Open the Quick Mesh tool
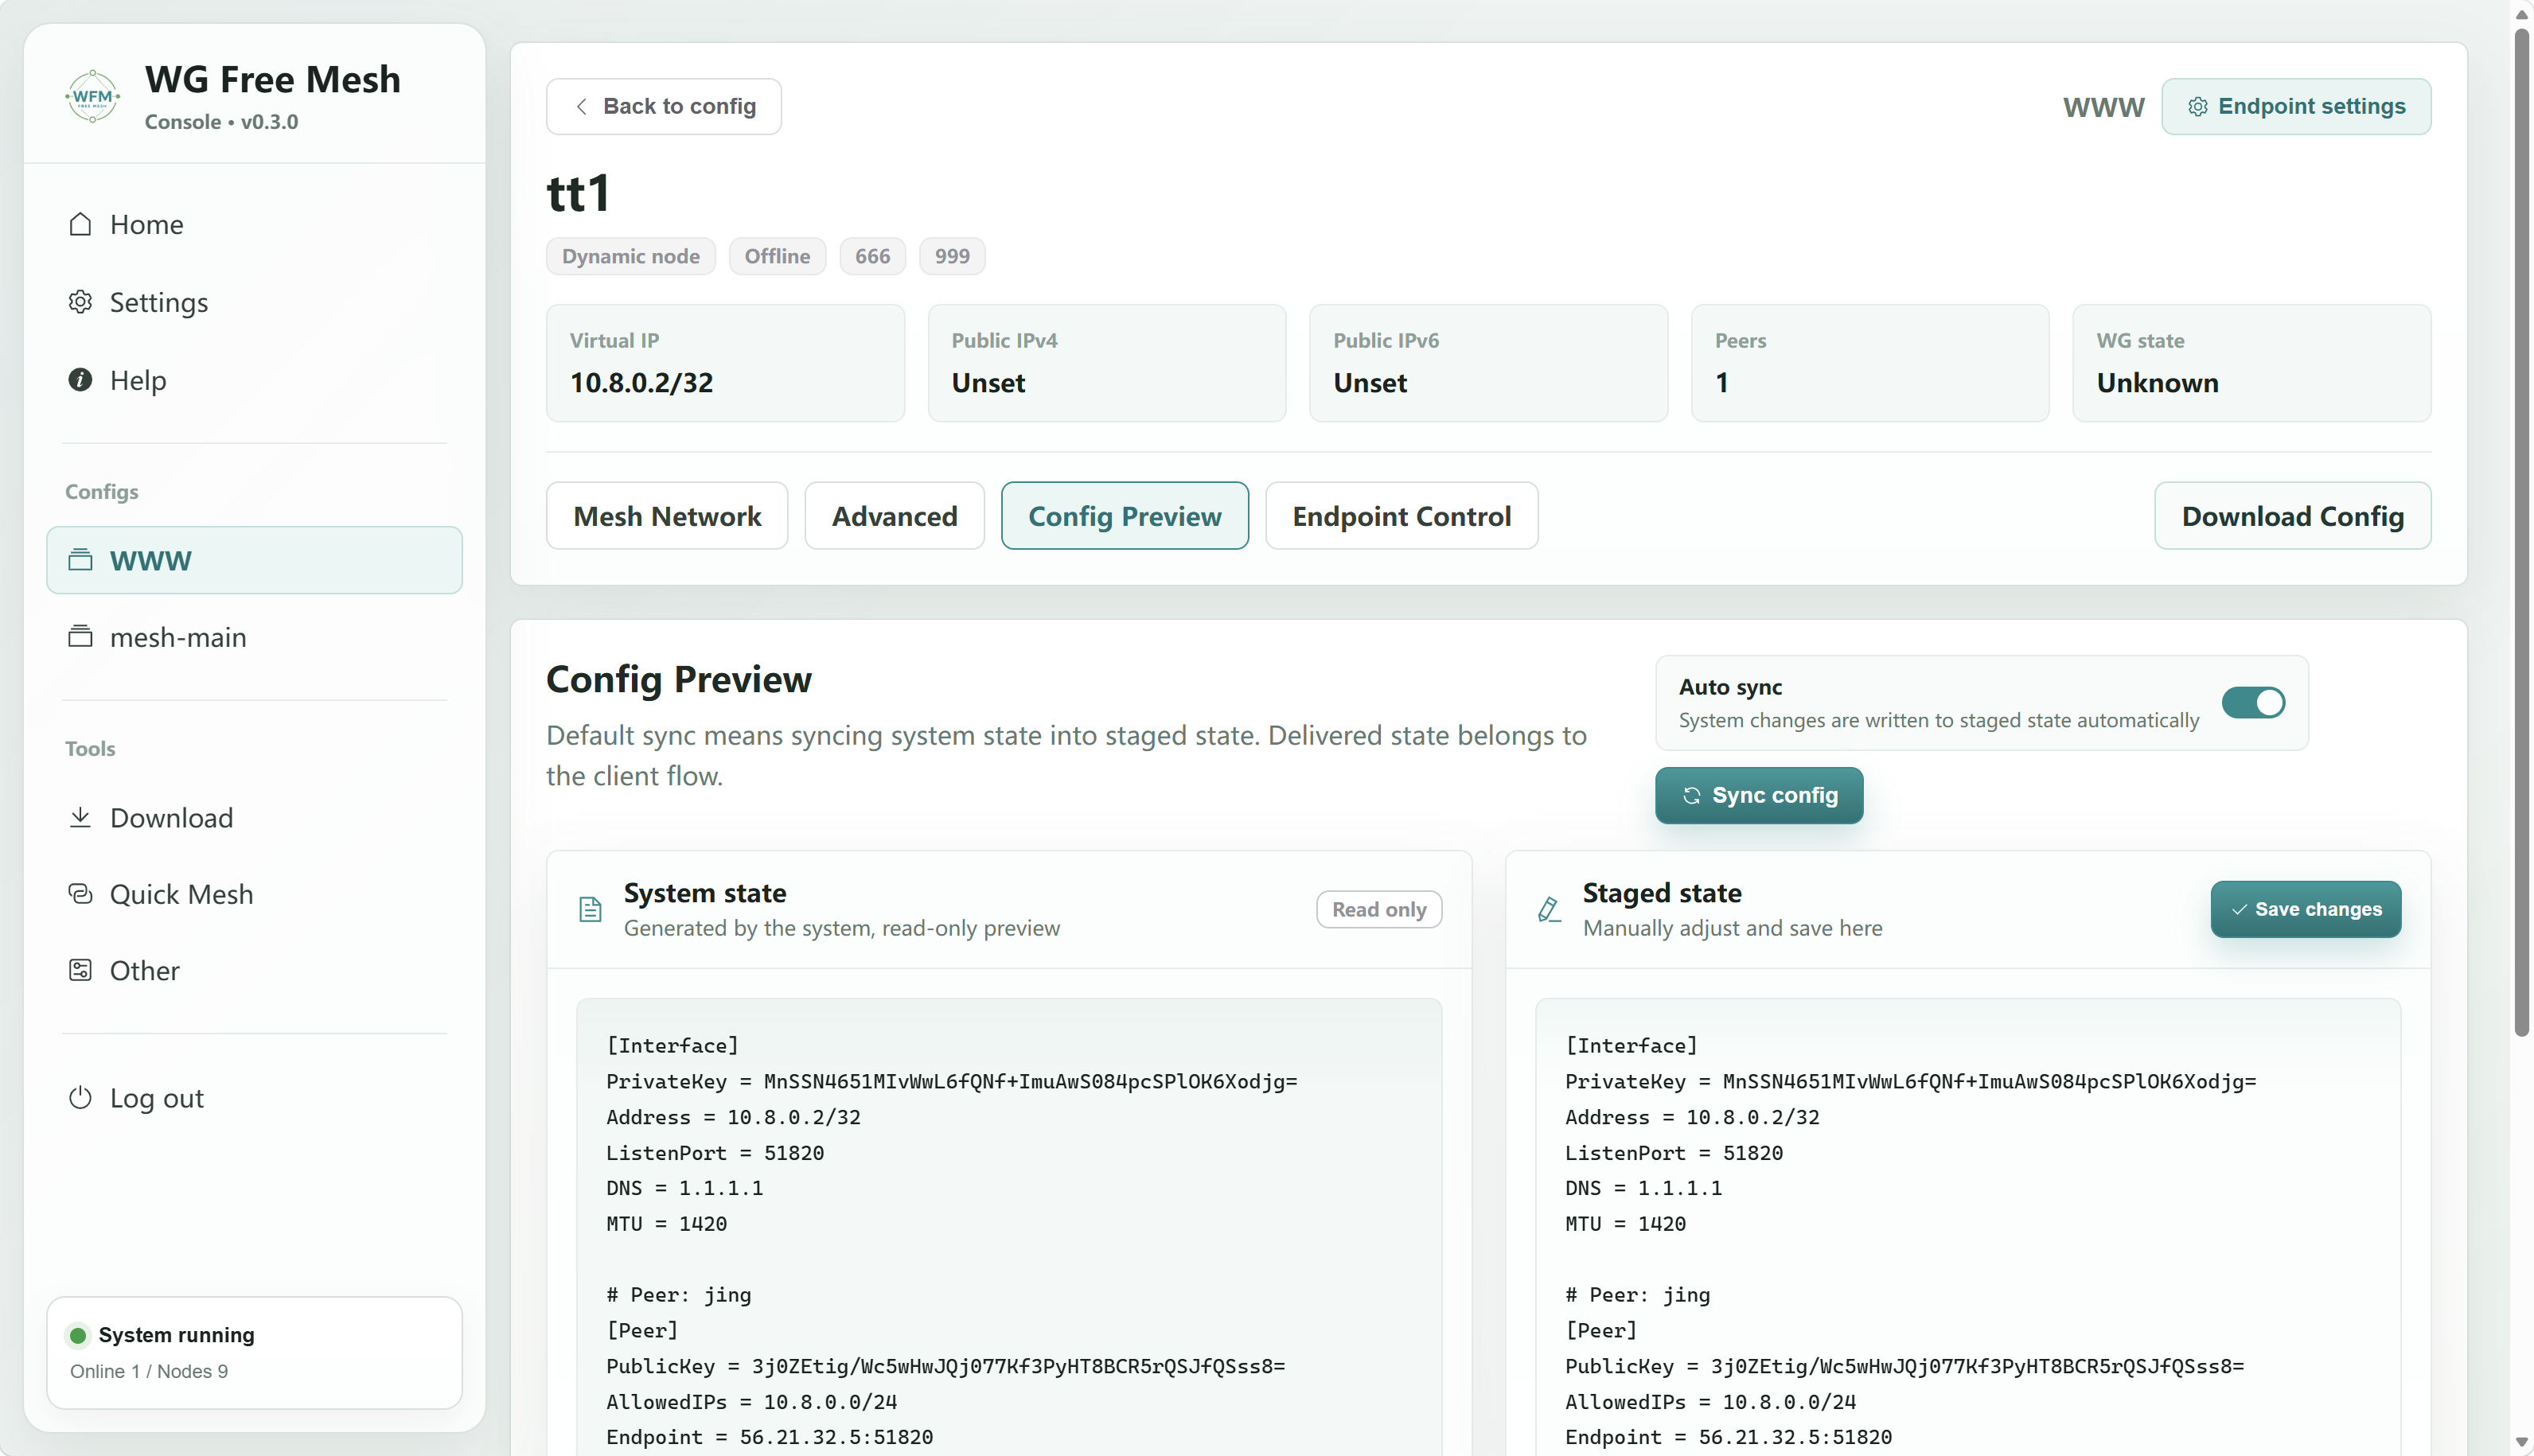Viewport: 2534px width, 1456px height. [x=254, y=893]
